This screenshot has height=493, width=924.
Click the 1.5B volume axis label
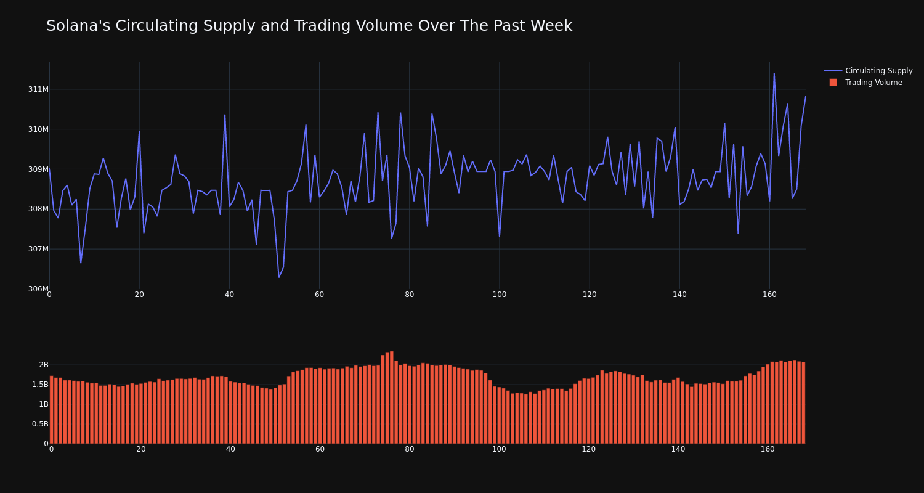click(39, 385)
